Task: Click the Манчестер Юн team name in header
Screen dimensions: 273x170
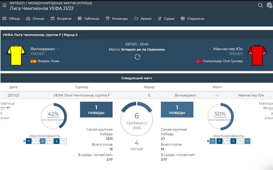Action: tap(228, 49)
